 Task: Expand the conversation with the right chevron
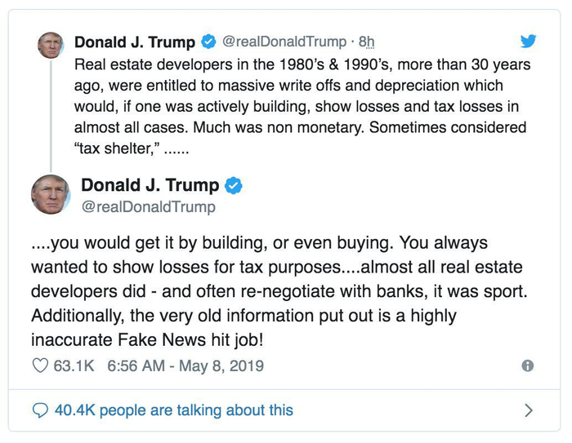coord(528,410)
